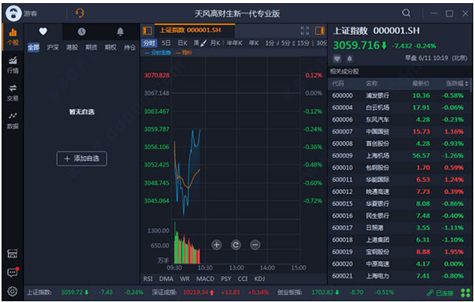The width and height of the screenshot is (474, 302).
Task: Zoom in chart with plus button
Action: (216, 244)
